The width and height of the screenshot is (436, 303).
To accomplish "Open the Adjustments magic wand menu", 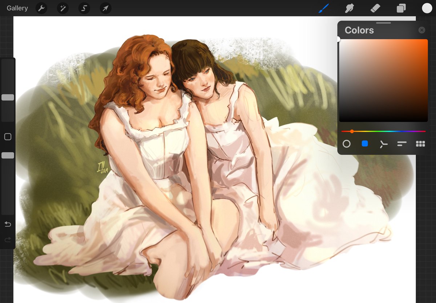I will click(63, 8).
